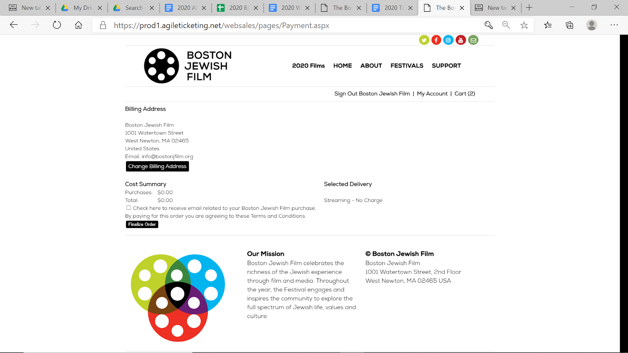Image resolution: width=628 pixels, height=353 pixels.
Task: Close the 2020 Ti tab
Action: coord(411,8)
